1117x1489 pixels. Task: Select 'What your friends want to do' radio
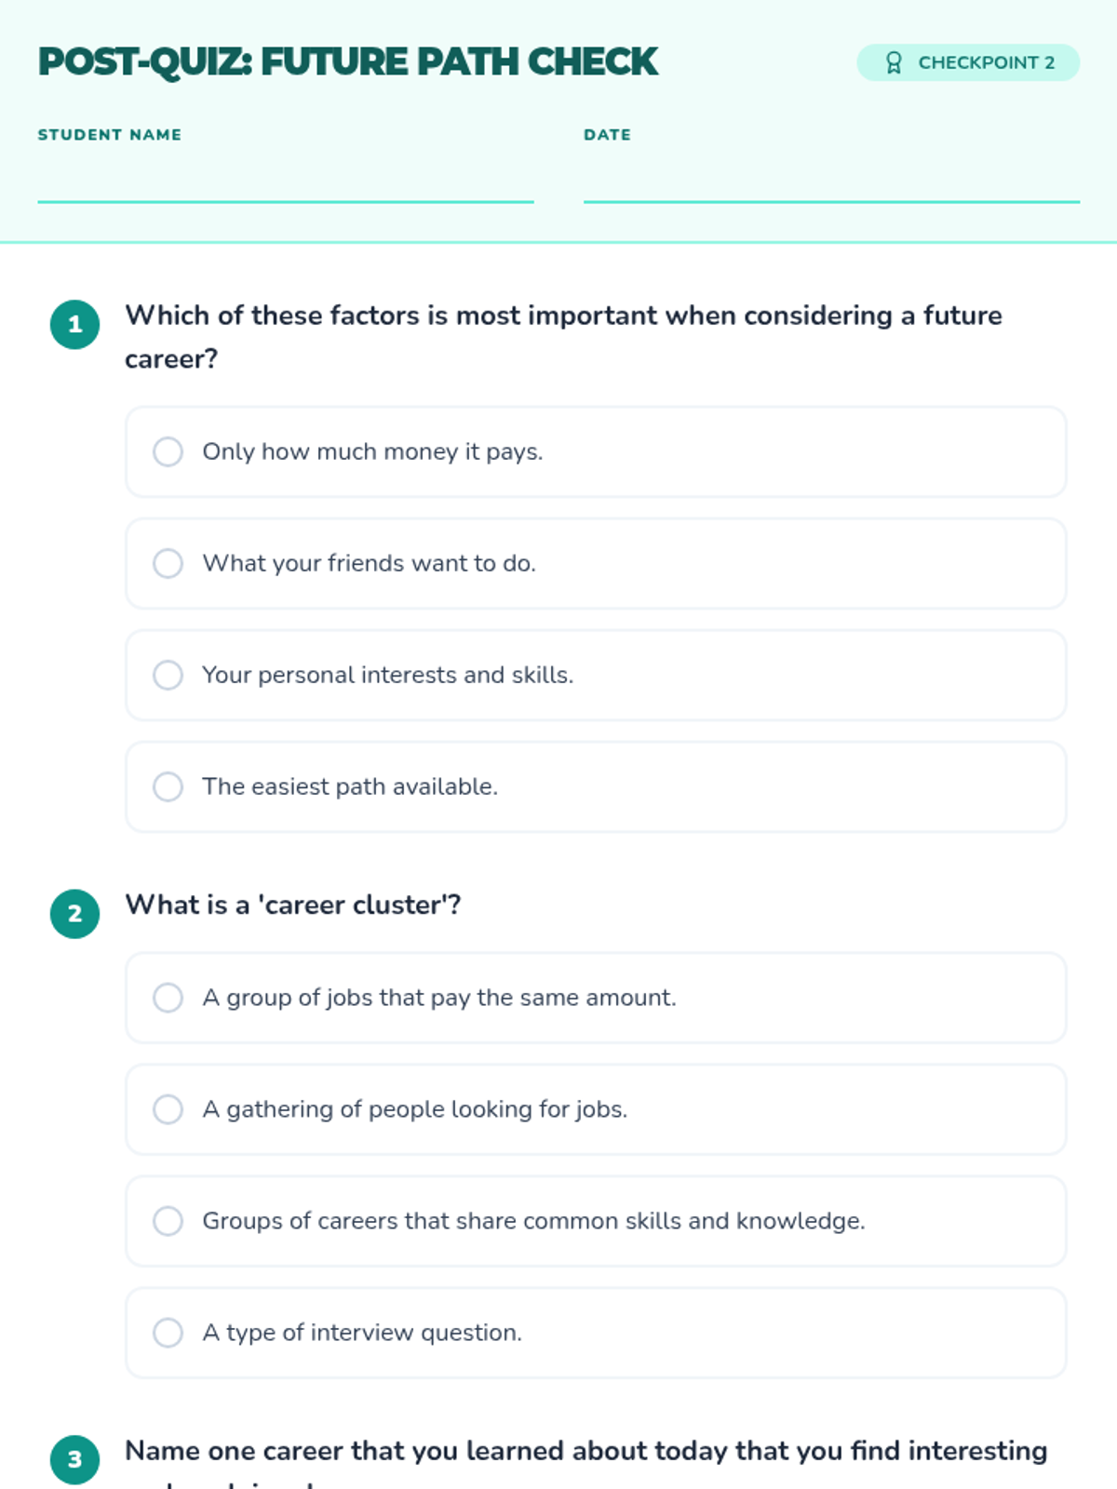(x=168, y=563)
